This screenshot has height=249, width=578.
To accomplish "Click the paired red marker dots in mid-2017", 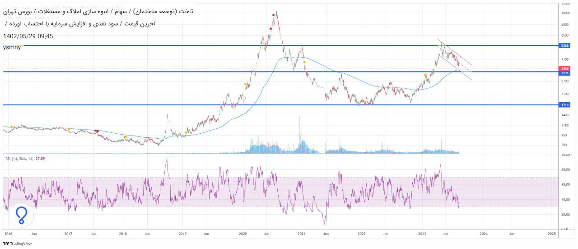I will (97, 131).
